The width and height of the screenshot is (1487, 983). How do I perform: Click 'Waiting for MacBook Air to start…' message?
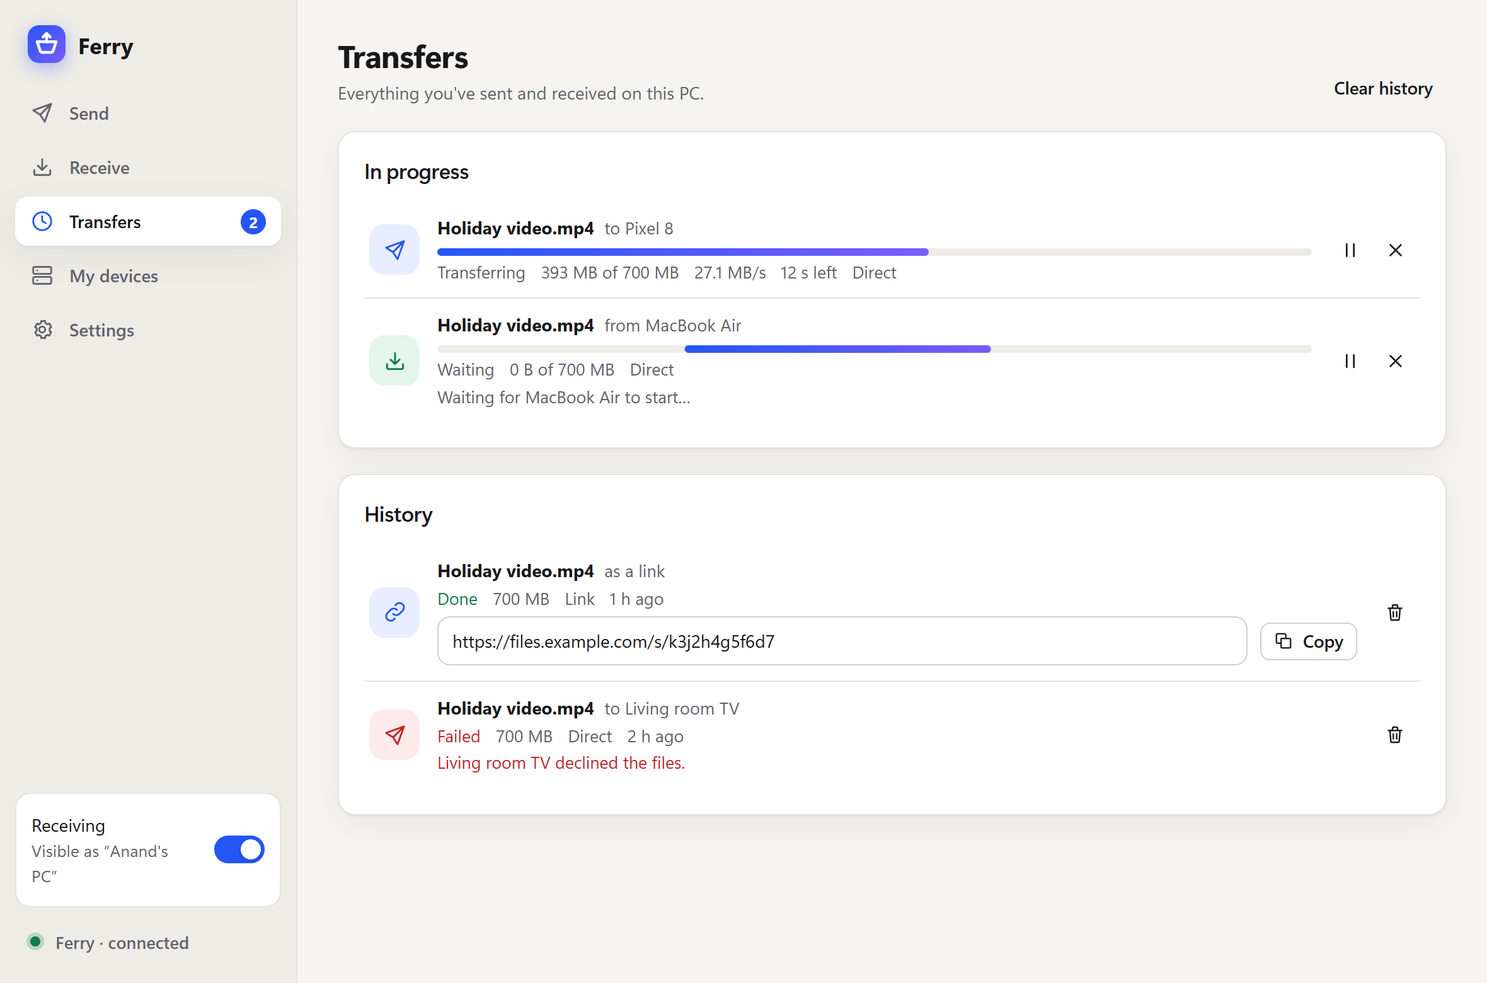click(x=564, y=398)
